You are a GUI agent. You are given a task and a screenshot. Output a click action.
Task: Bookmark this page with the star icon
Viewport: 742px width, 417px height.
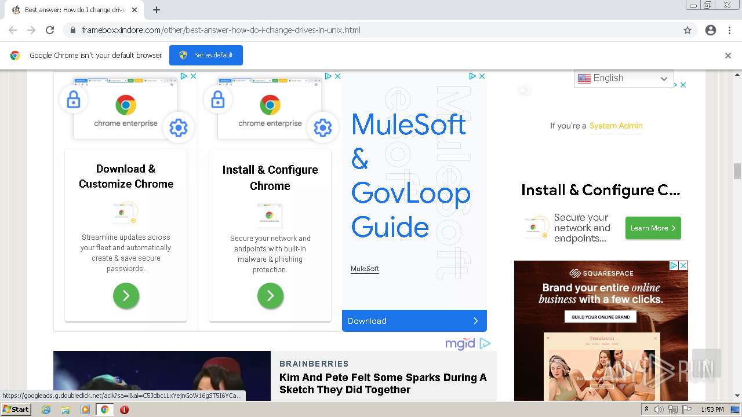point(688,30)
